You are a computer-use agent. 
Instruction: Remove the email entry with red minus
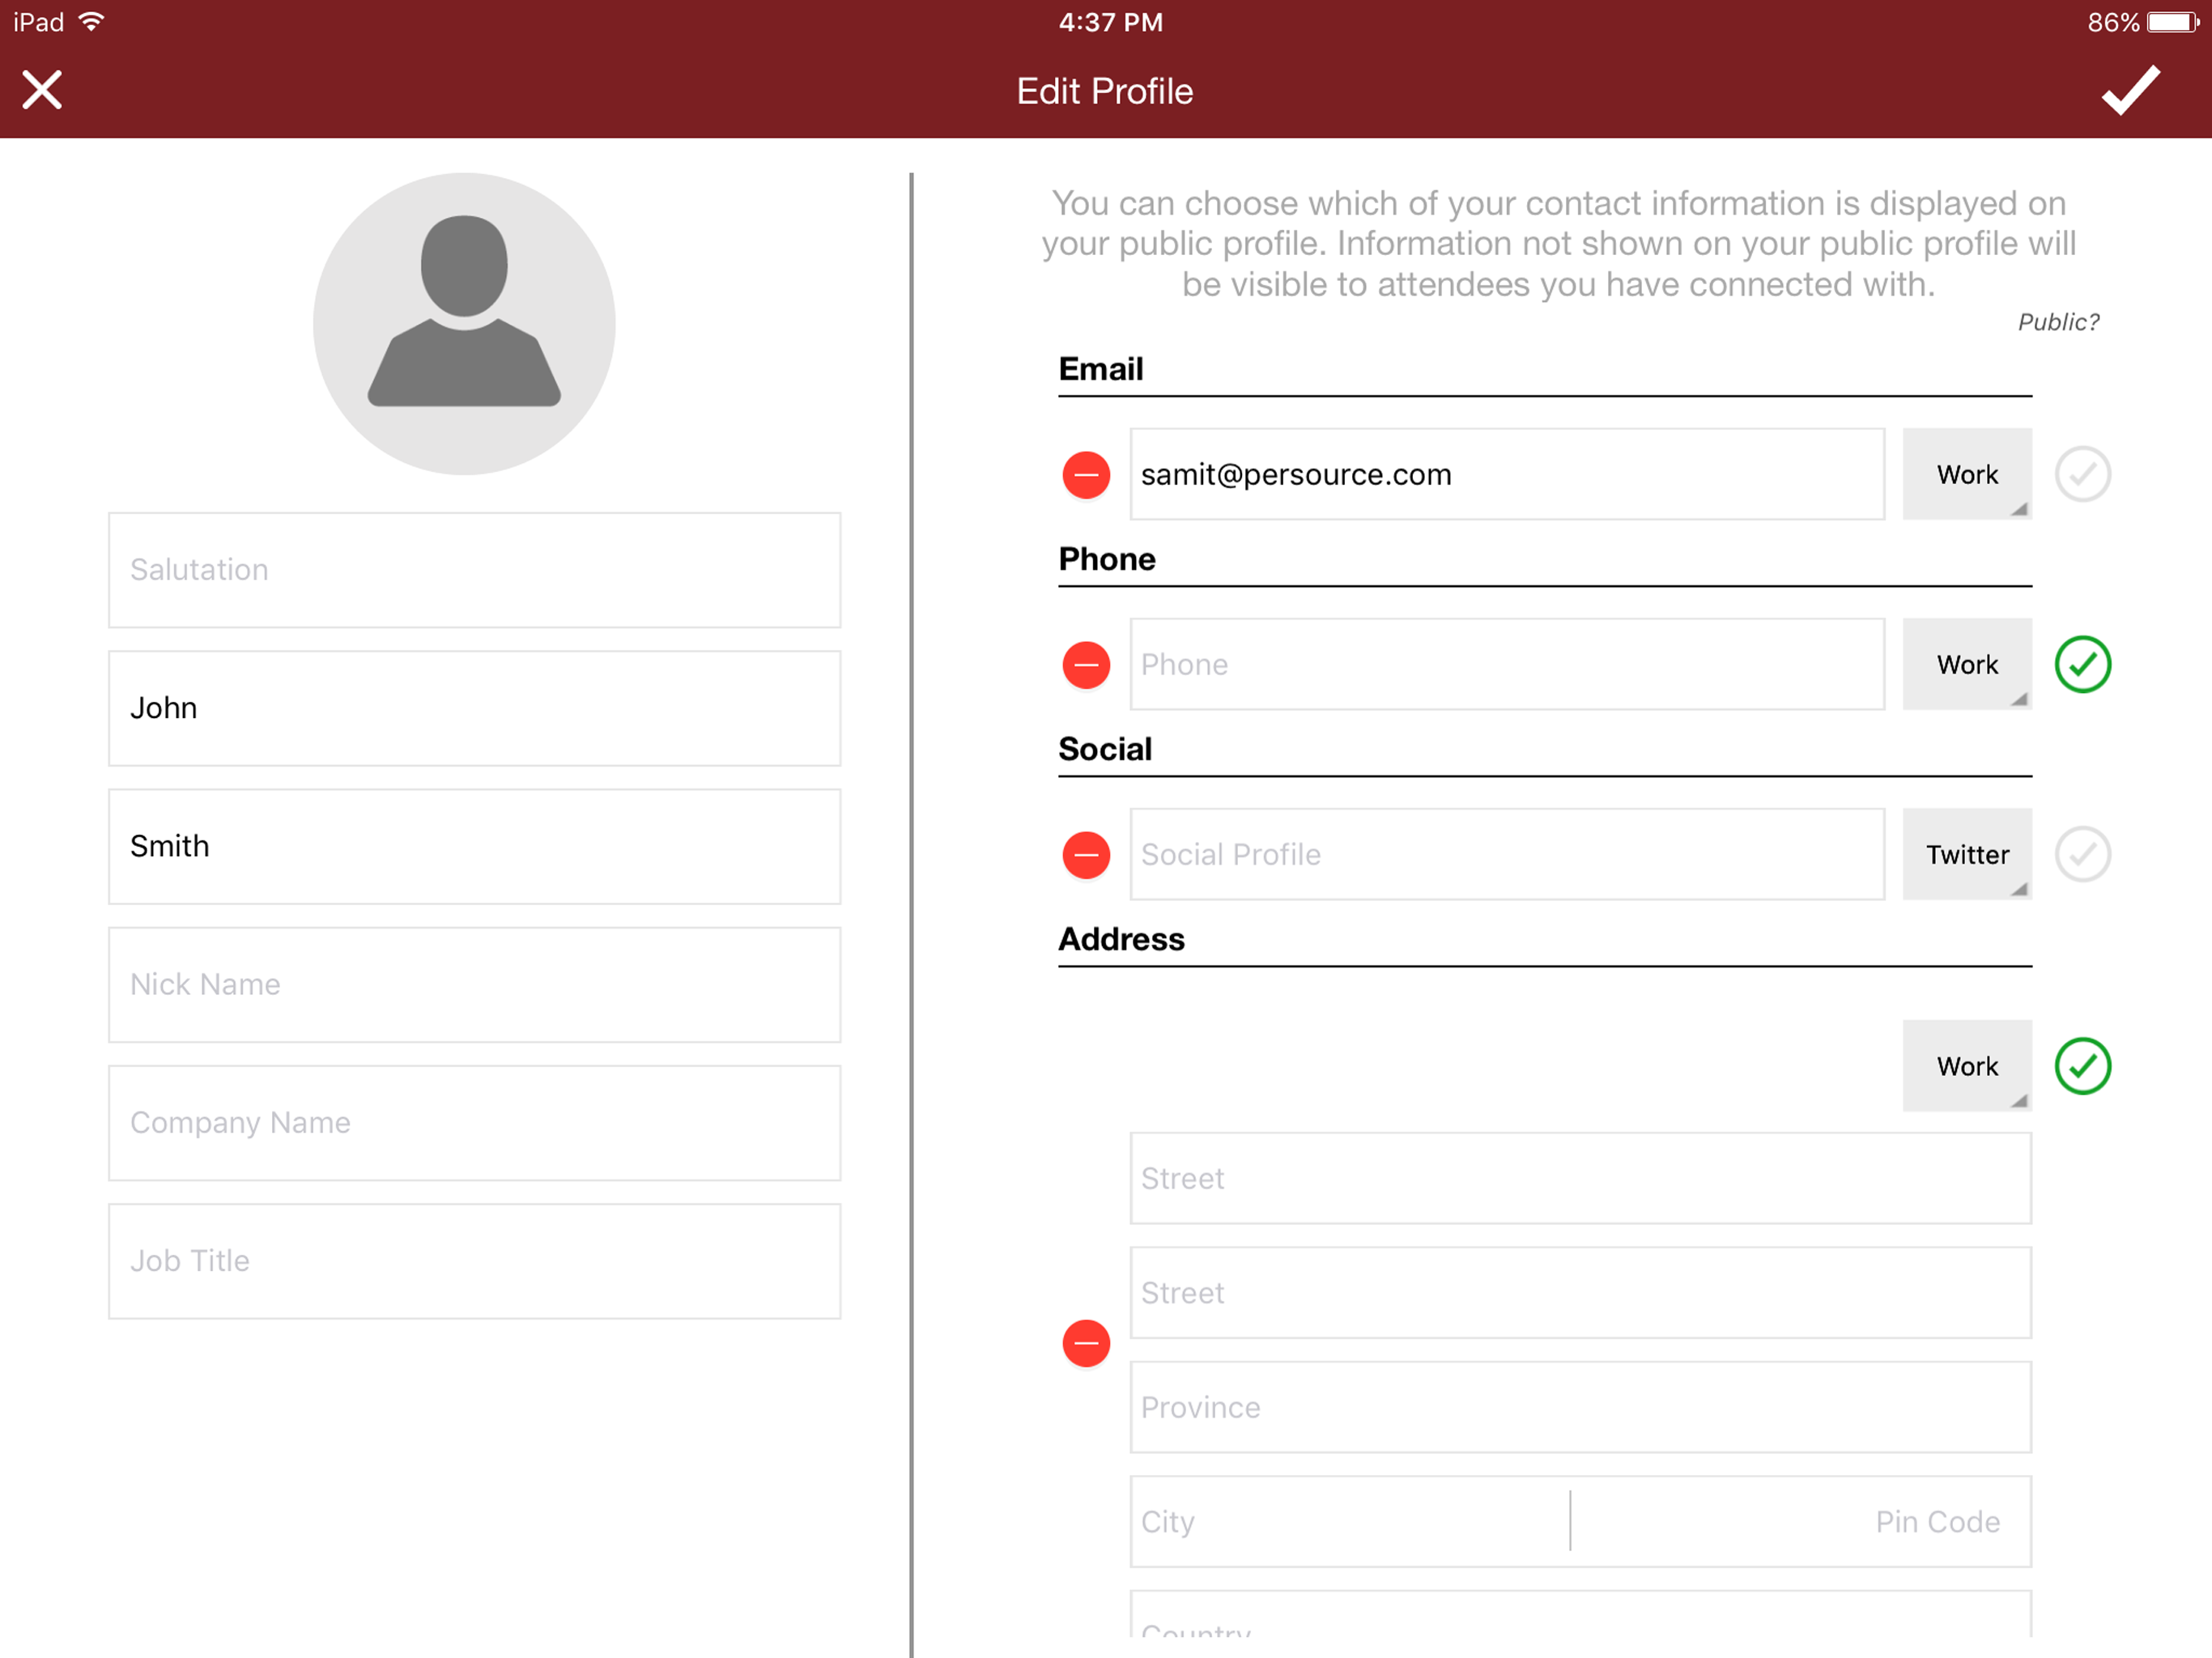1086,474
